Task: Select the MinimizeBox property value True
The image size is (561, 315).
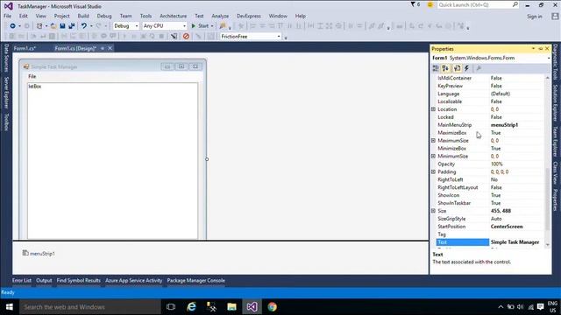Action: (x=495, y=148)
